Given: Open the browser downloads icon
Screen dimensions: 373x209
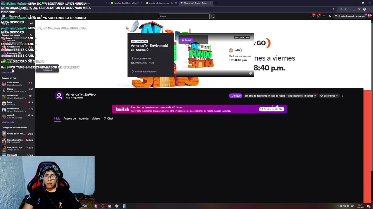Looking at the screenshot, I should tap(354, 9).
